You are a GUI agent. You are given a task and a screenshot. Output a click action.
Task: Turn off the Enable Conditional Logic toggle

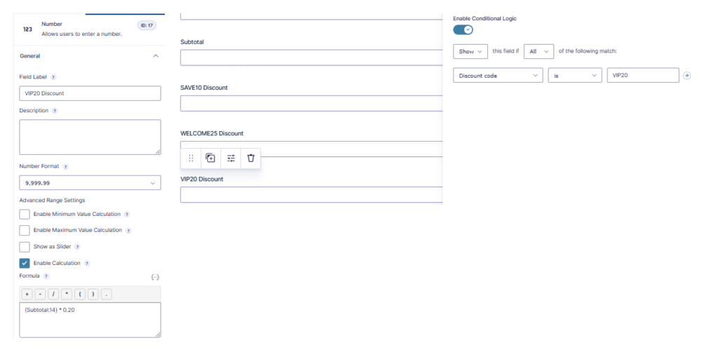point(463,29)
